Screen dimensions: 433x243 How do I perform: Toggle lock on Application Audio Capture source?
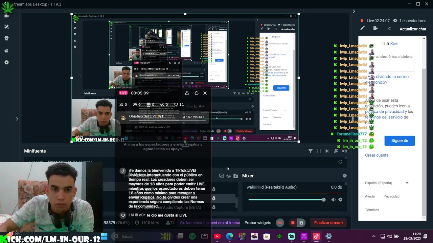pyautogui.click(x=214, y=207)
